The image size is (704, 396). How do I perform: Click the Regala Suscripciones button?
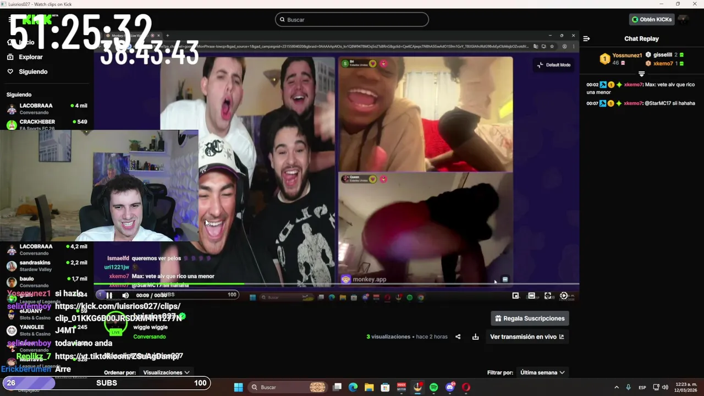pyautogui.click(x=530, y=318)
